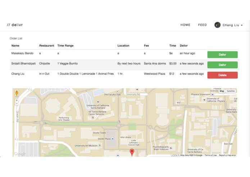Select the Location column header
250x177 pixels.
123,46
